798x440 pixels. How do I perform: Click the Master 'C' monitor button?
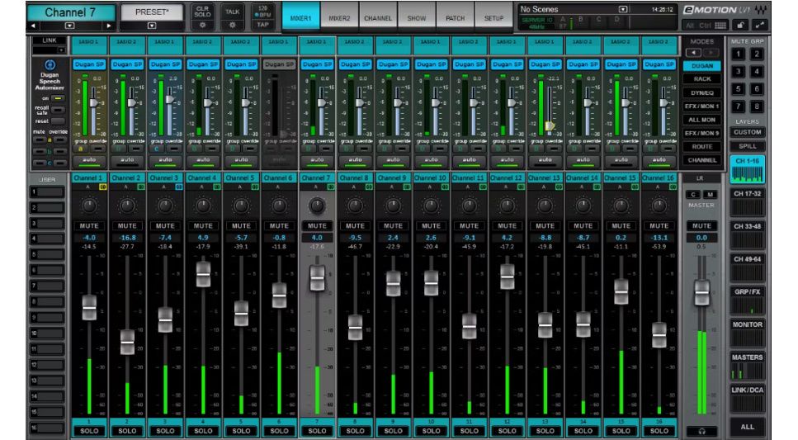coord(692,194)
